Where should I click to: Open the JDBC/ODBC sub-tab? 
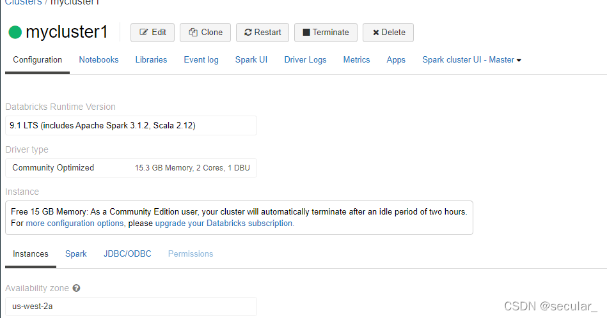click(127, 254)
